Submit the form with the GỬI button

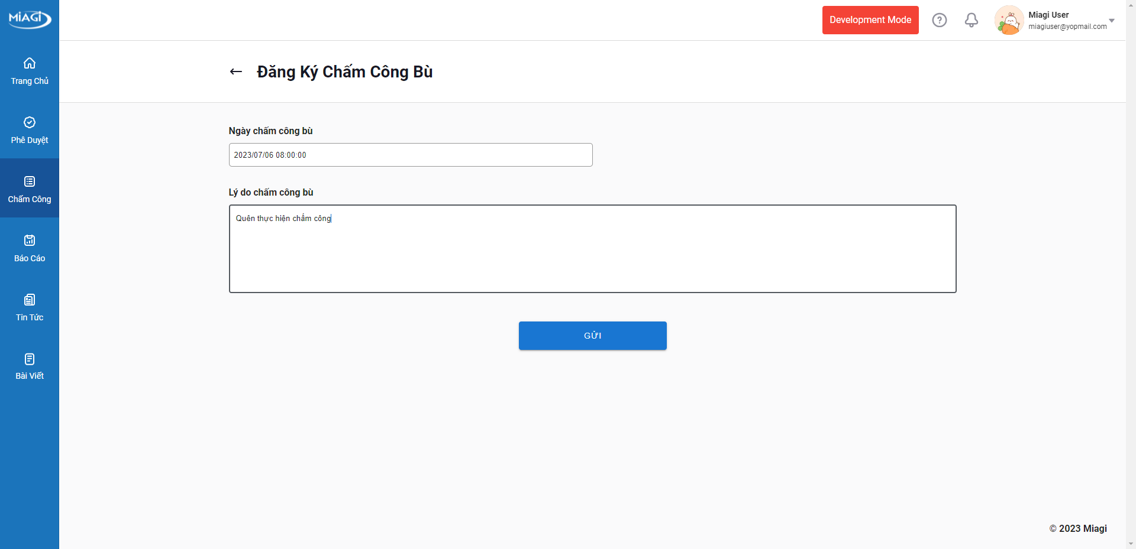(x=592, y=336)
